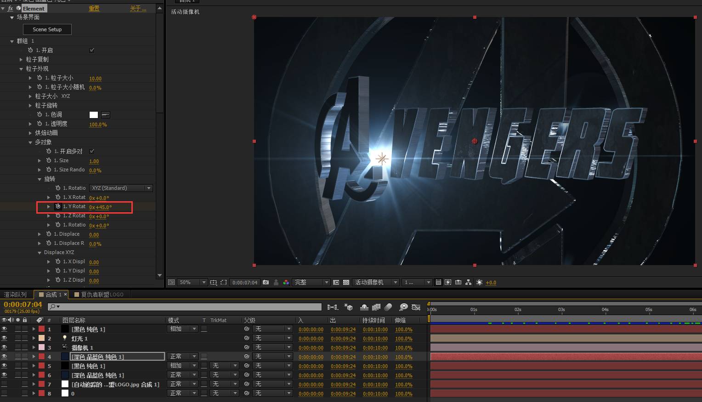Toggle the 1. 开启多对 checkbox
This screenshot has width=702, height=402.
tap(92, 151)
